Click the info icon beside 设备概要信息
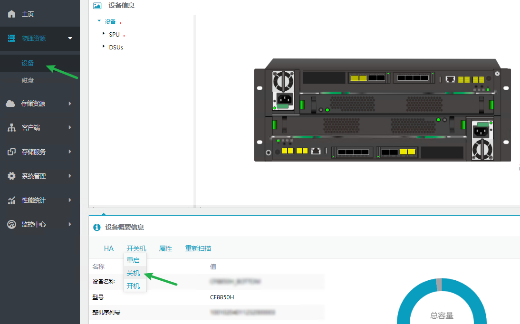This screenshot has height=324, width=520. pyautogui.click(x=97, y=227)
